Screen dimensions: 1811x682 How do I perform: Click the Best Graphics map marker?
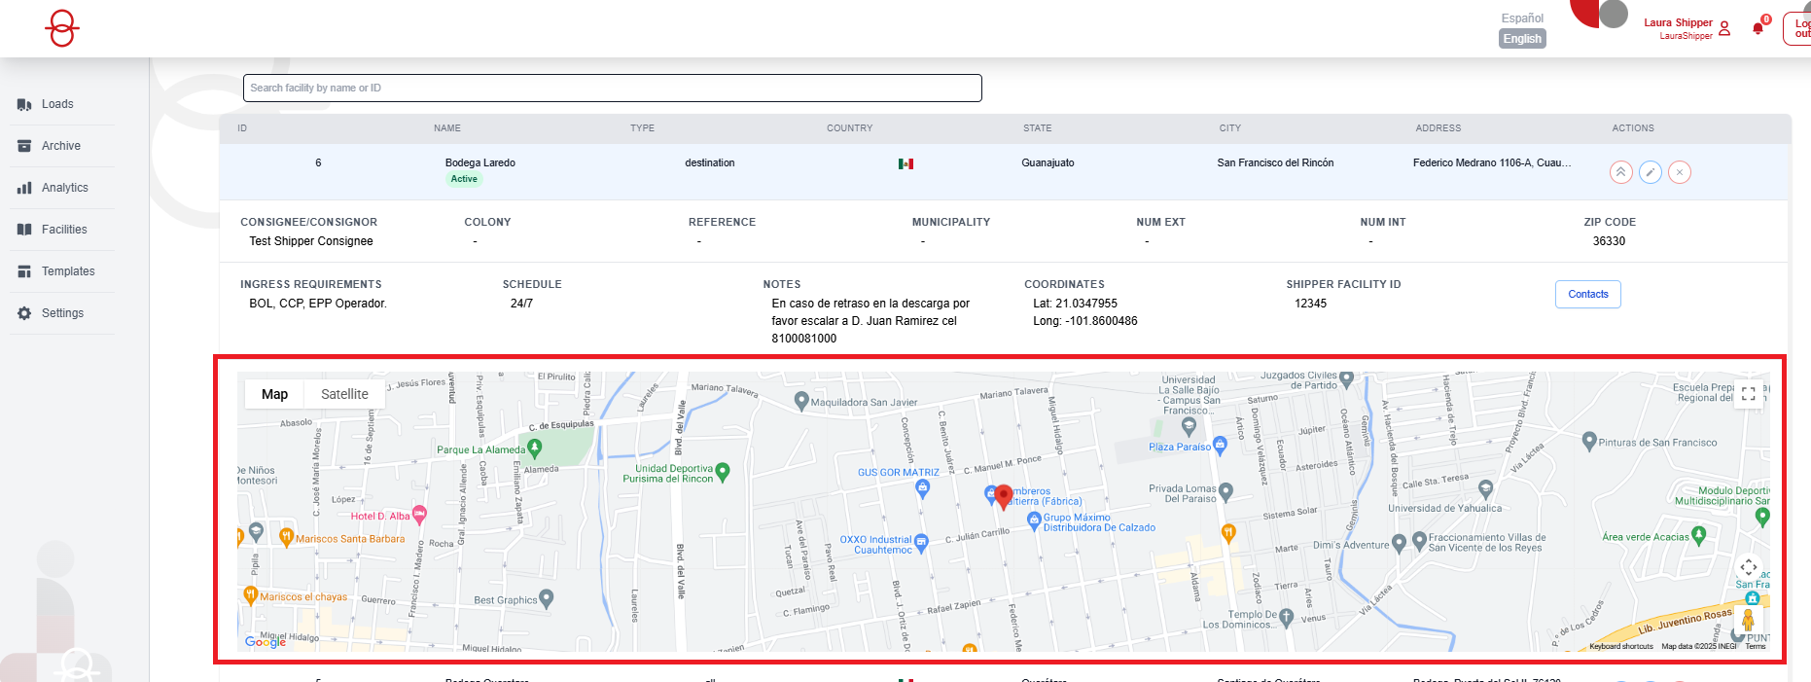pyautogui.click(x=547, y=598)
